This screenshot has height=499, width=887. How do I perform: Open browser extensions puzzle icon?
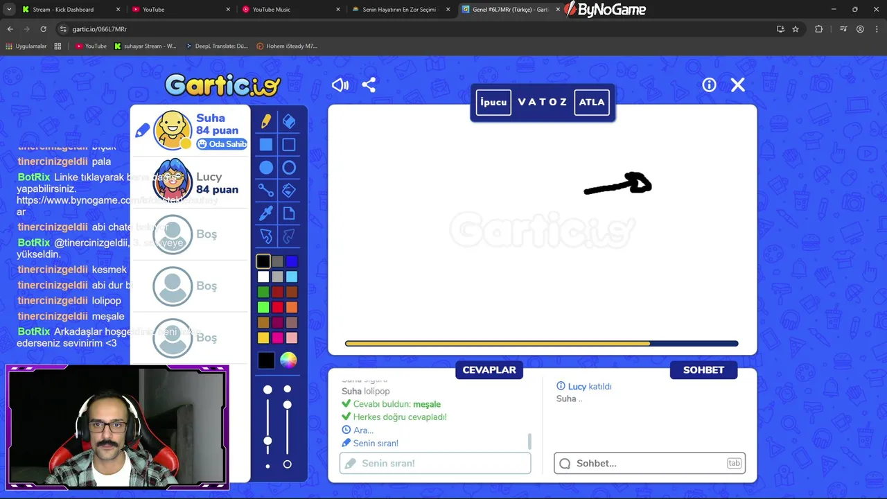pos(819,29)
